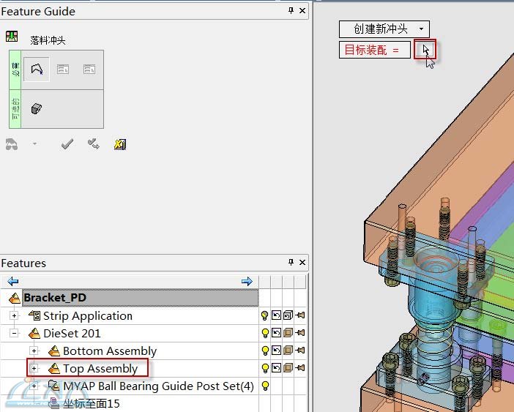Select Strip Application in the tree

click(88, 316)
